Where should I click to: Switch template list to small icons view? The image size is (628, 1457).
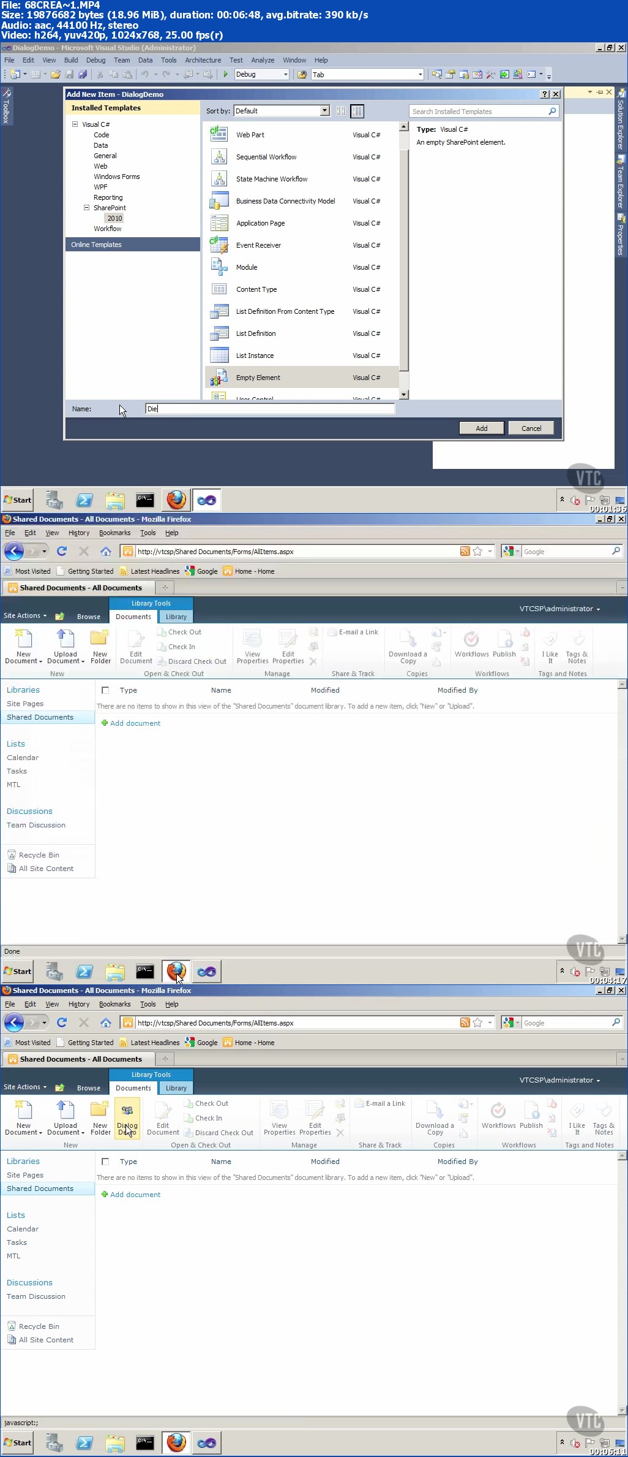pos(341,111)
